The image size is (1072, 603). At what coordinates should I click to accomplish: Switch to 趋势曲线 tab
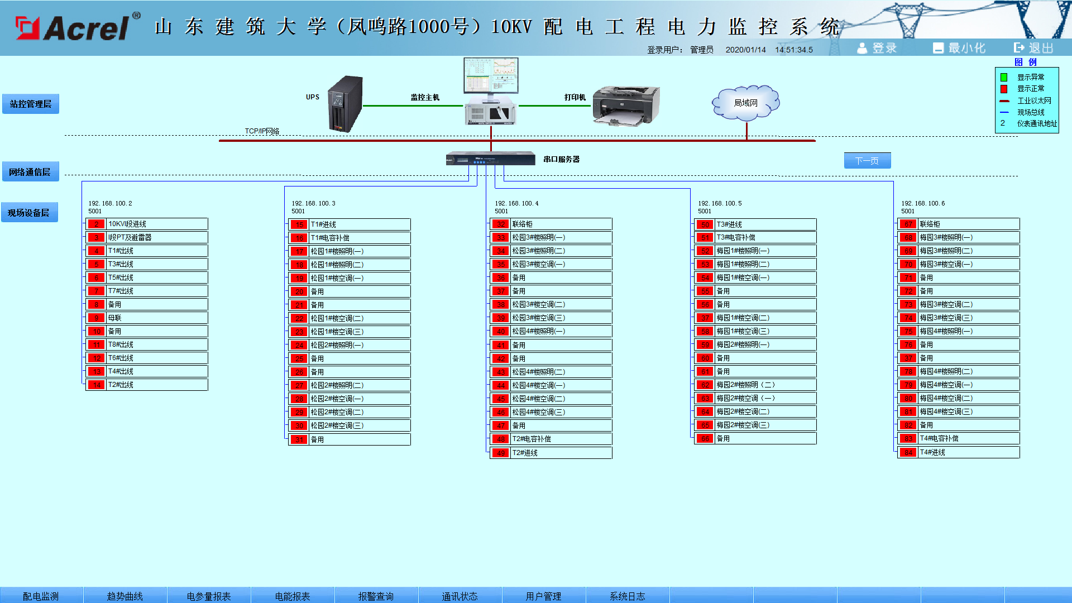point(125,596)
